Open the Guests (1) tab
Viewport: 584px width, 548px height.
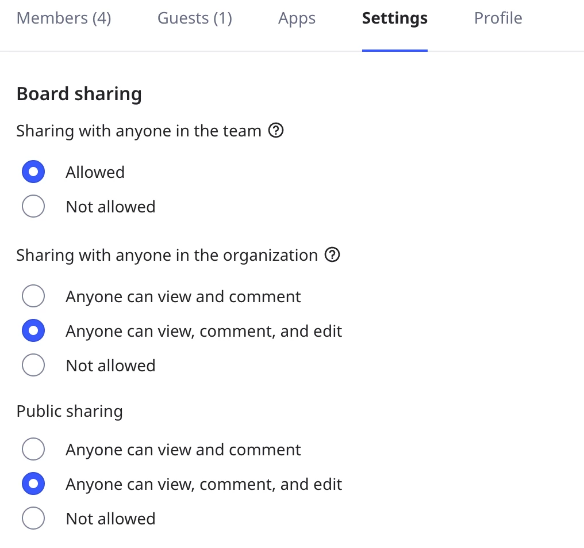pos(195,18)
